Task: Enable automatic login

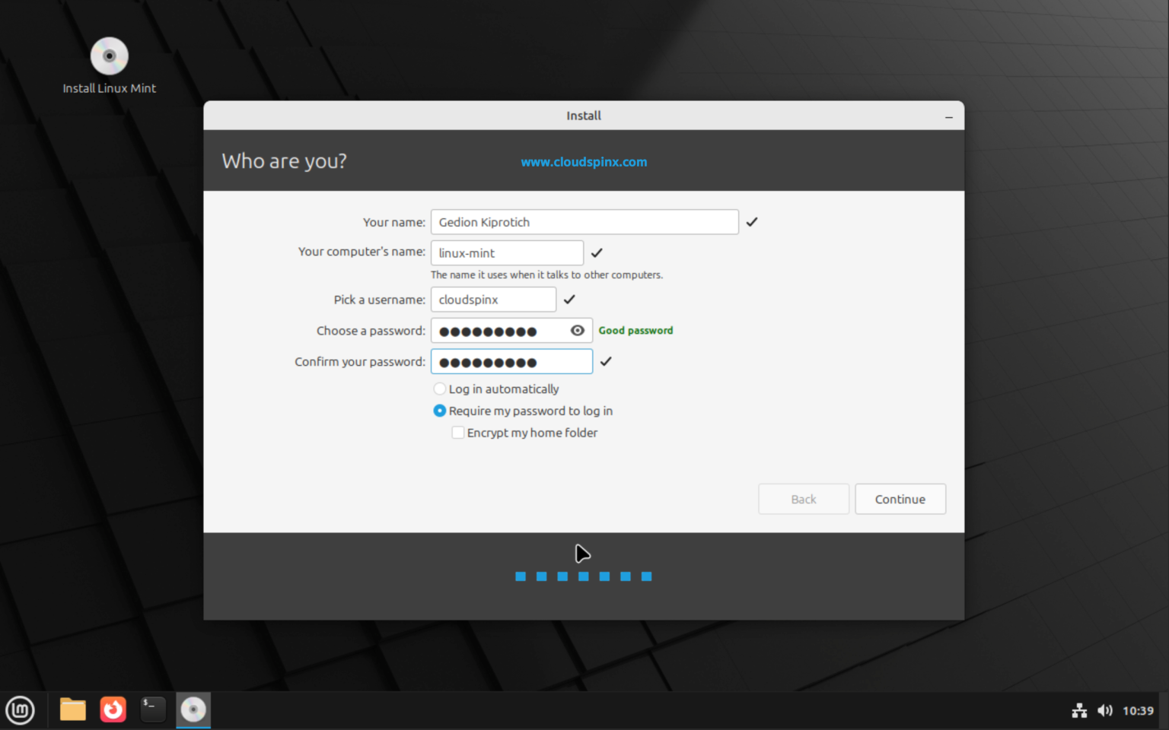Action: click(x=440, y=389)
